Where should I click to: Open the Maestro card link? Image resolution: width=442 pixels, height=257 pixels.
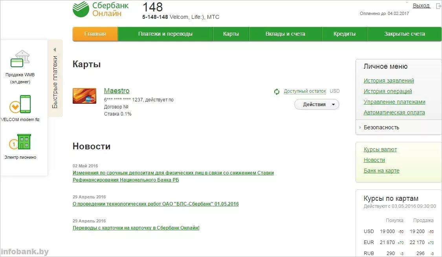(117, 91)
